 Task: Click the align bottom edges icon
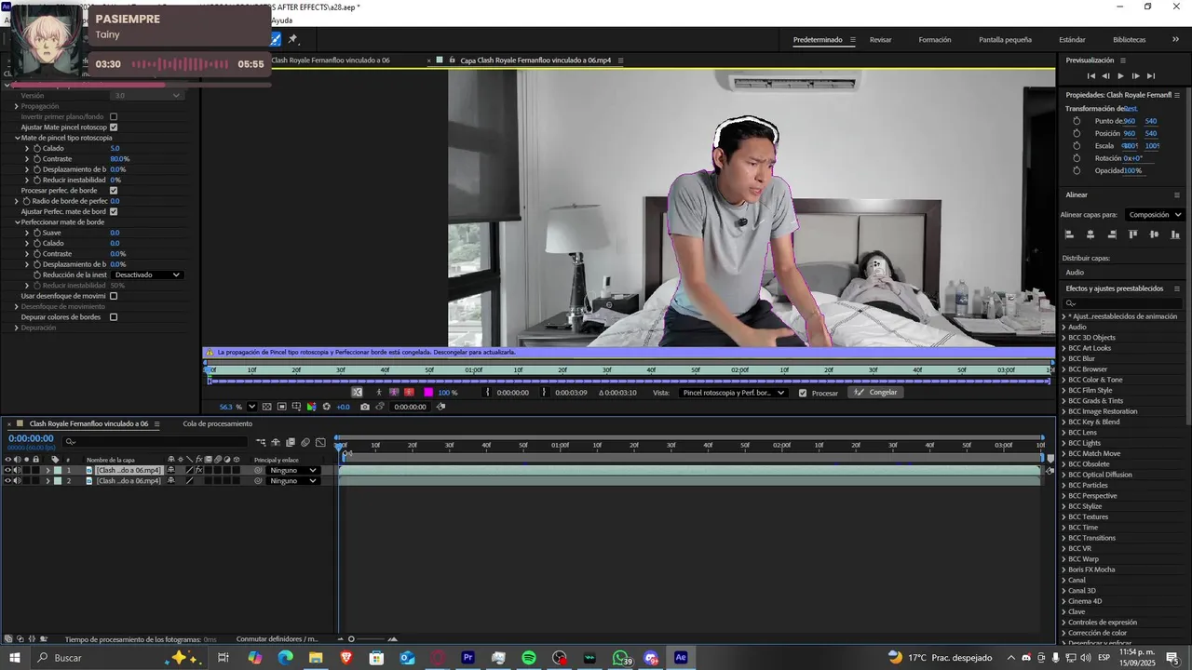point(1176,234)
